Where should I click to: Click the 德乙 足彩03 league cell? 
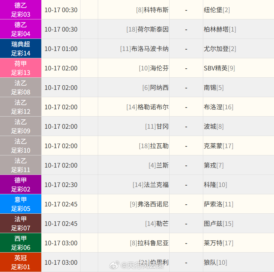click(x=20, y=10)
